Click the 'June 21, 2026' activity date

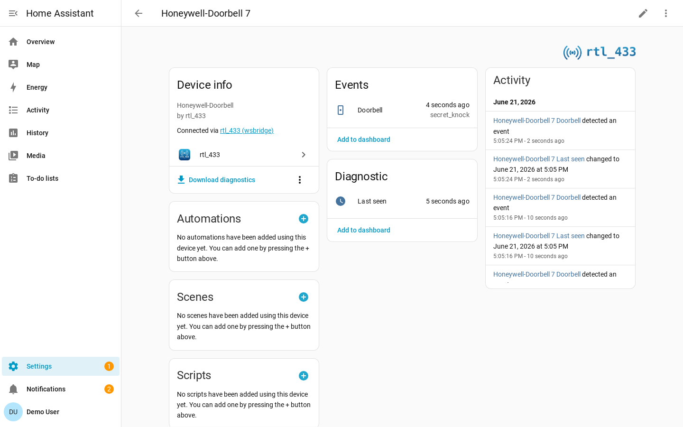point(514,102)
